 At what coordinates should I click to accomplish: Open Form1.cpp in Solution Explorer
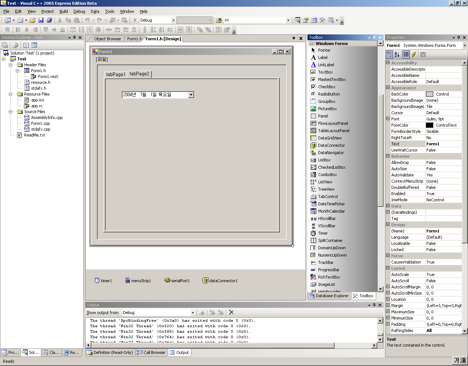point(40,123)
